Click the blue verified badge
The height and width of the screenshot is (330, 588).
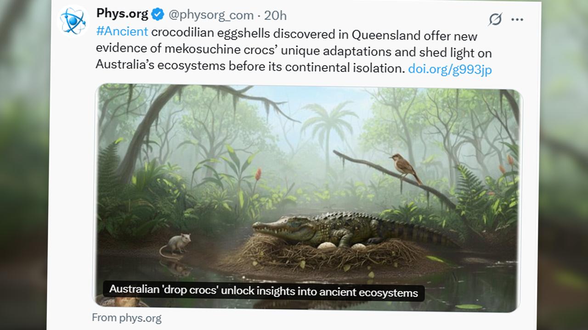pos(158,15)
